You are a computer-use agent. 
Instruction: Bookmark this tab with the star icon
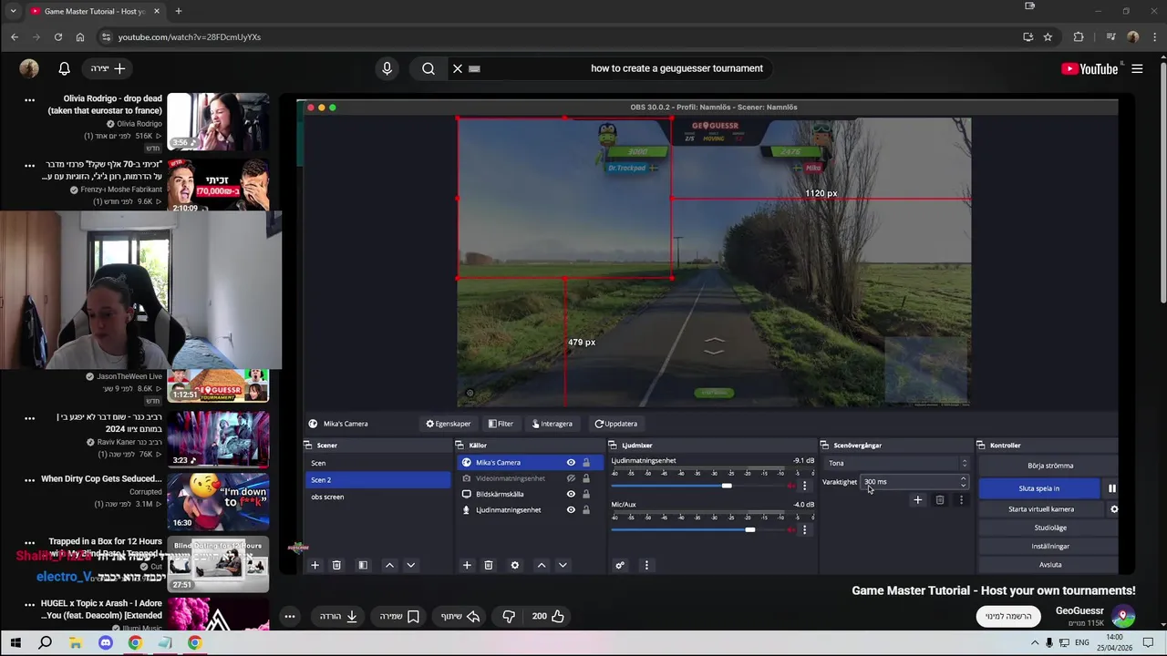1048,37
